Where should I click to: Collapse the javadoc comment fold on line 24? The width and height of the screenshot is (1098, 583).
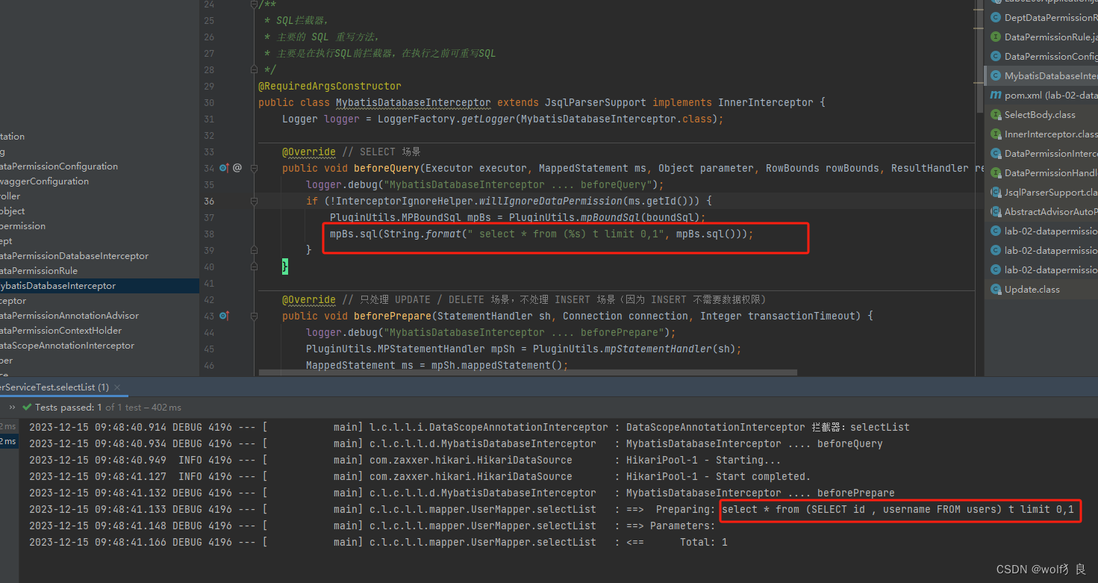coord(255,5)
